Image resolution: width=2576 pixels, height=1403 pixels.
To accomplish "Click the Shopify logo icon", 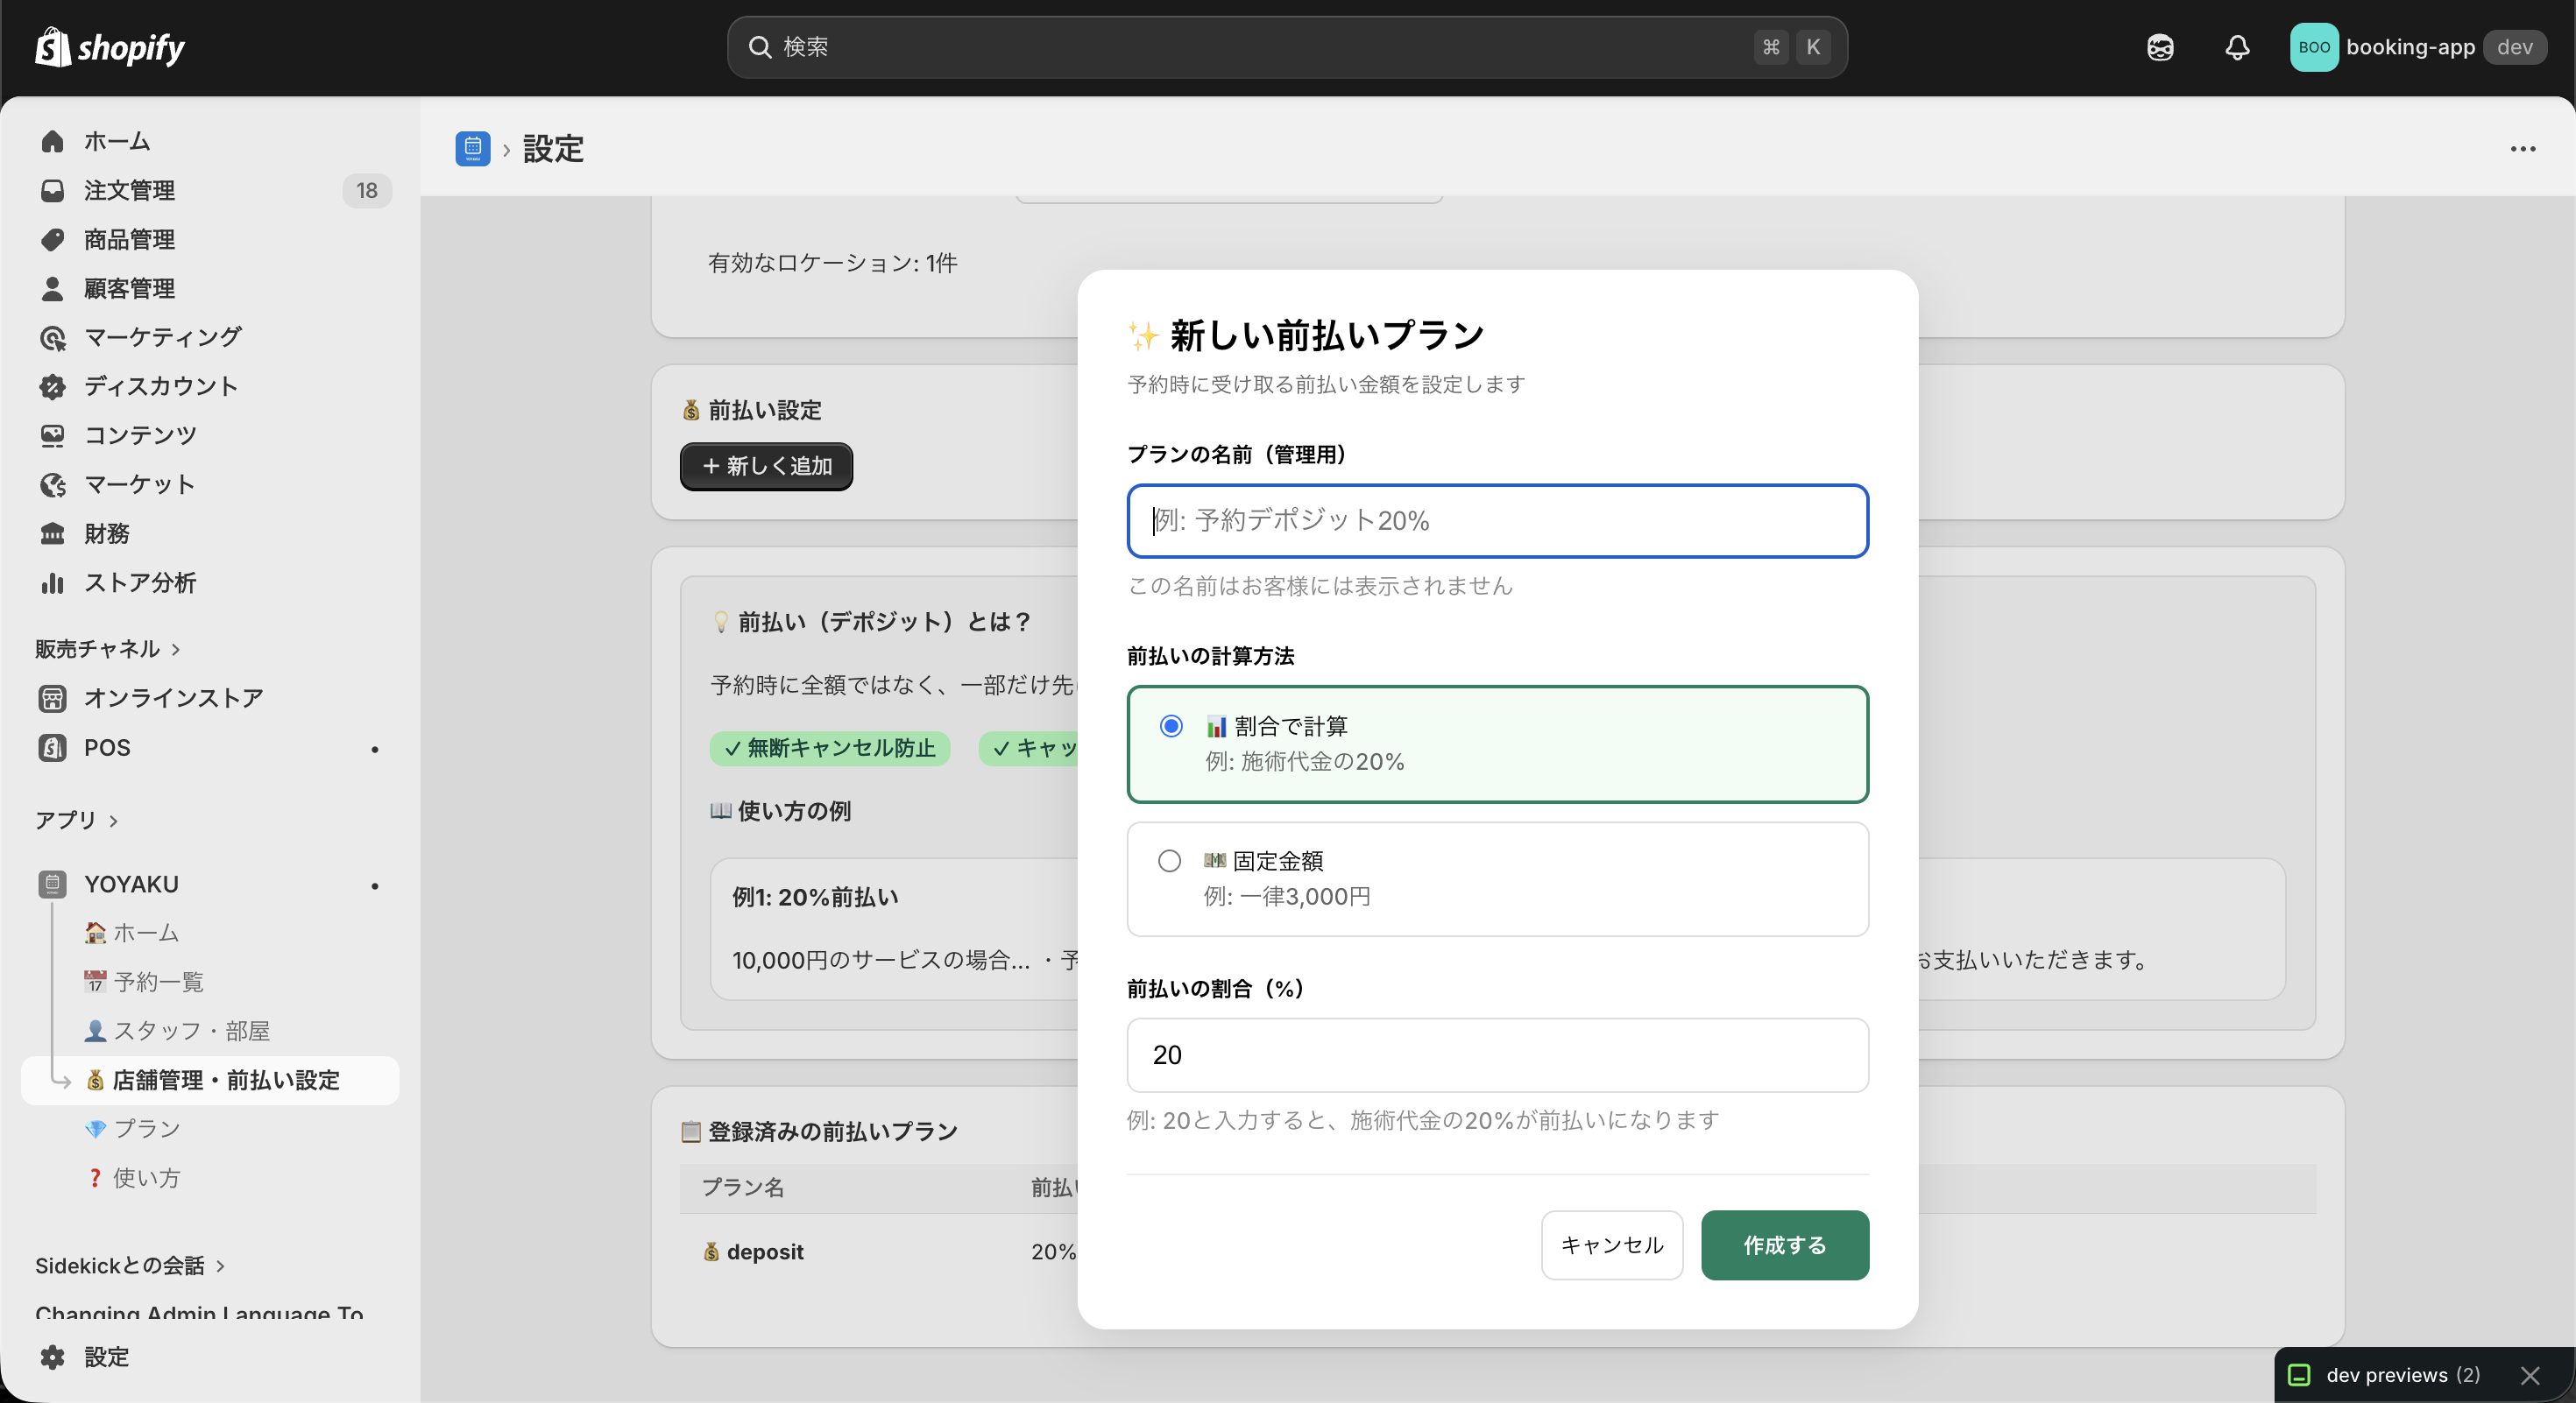I will tap(49, 46).
